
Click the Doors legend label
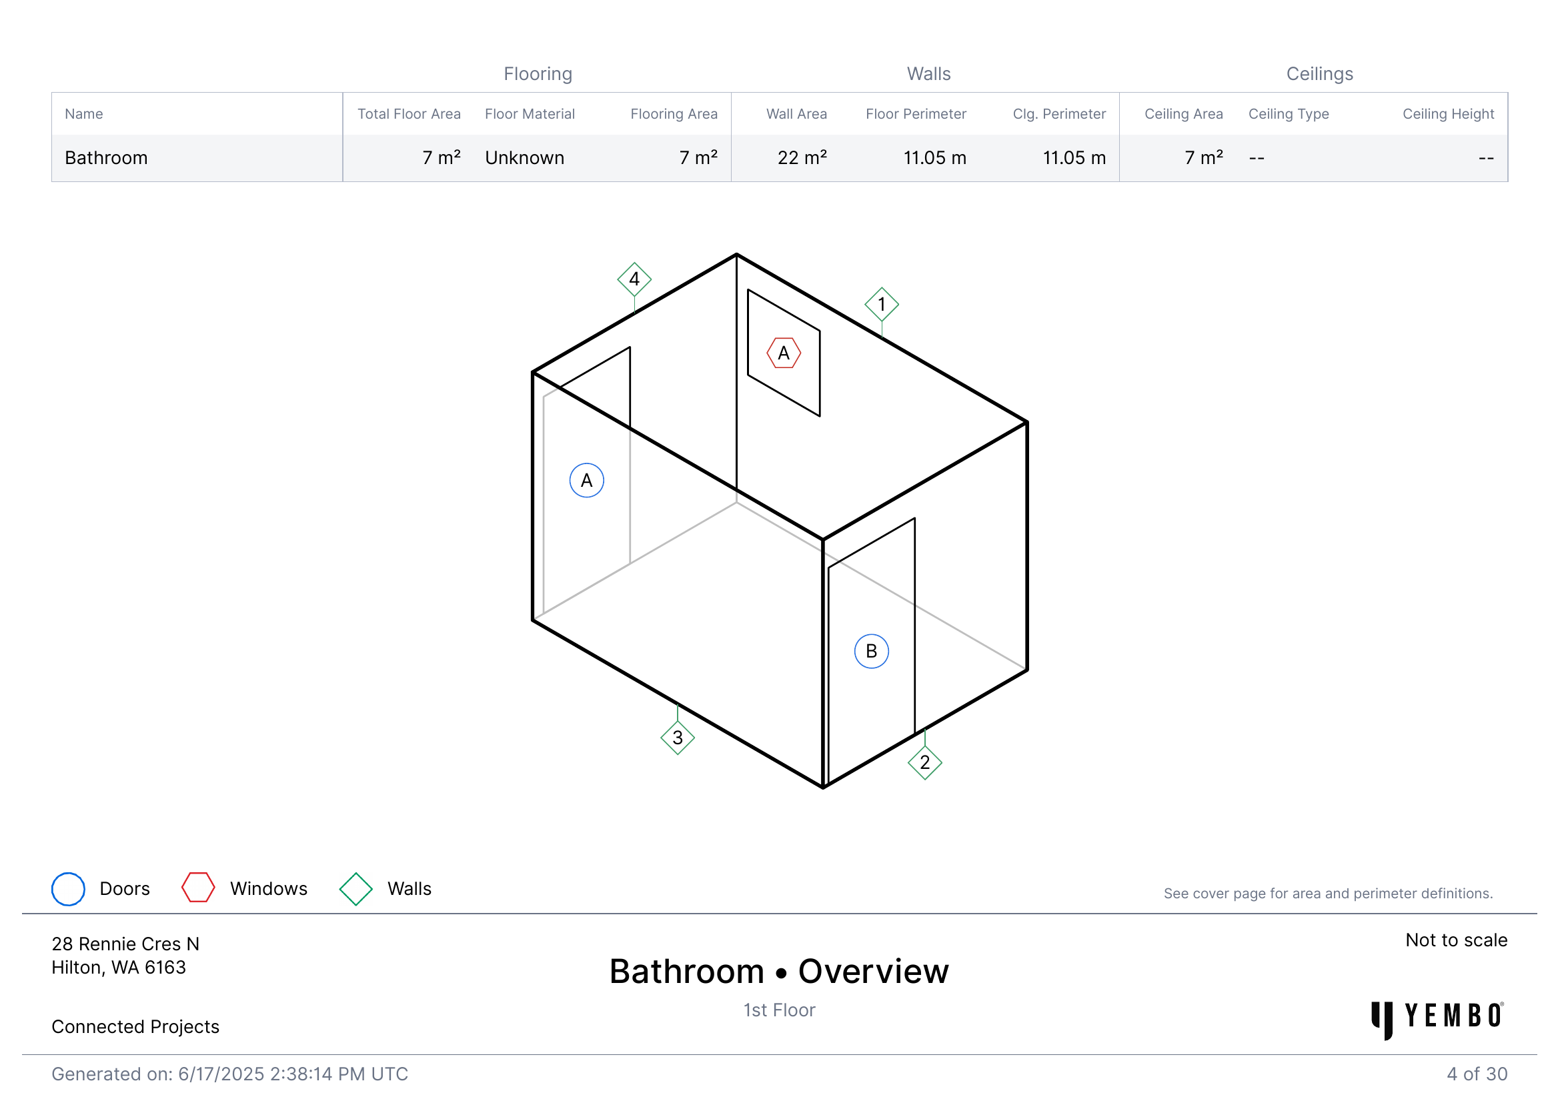click(124, 889)
